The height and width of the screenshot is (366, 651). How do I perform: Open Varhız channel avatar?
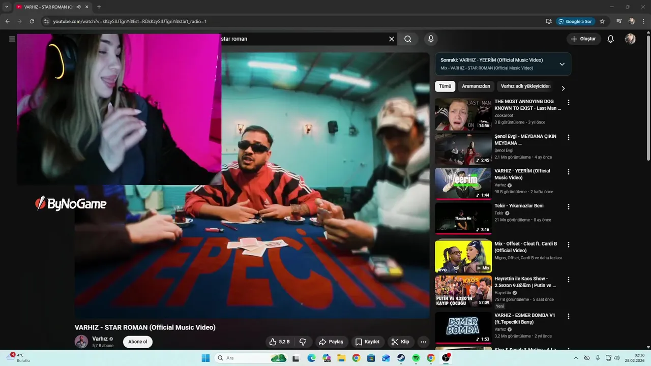[81, 342]
